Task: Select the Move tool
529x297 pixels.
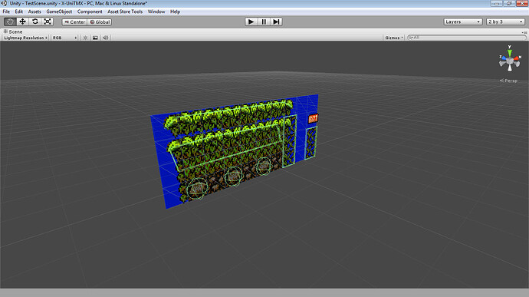Action: tap(22, 21)
